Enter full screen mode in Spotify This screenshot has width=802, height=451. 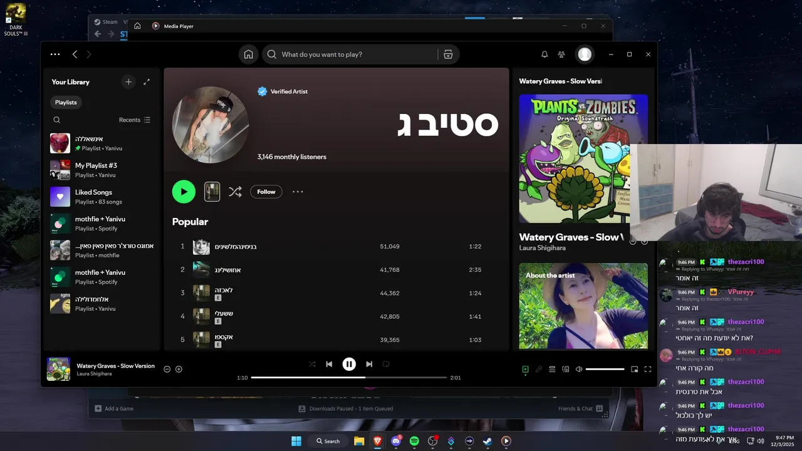click(648, 369)
